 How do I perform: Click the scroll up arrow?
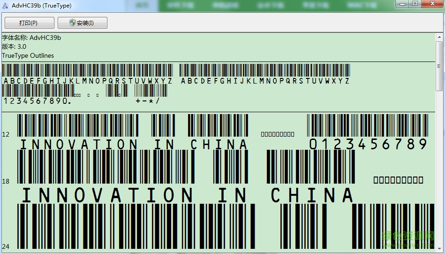click(439, 37)
